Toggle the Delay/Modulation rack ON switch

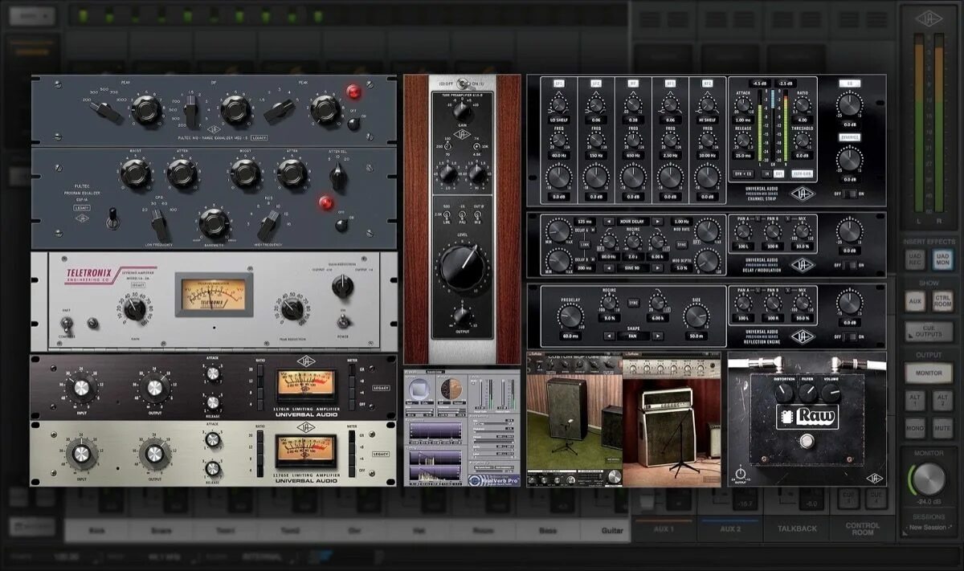(851, 265)
